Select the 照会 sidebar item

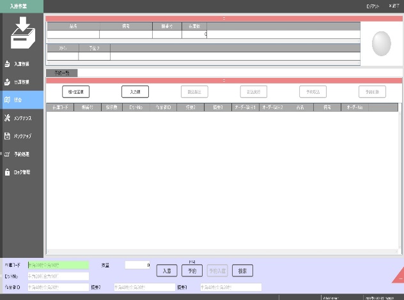click(x=22, y=100)
